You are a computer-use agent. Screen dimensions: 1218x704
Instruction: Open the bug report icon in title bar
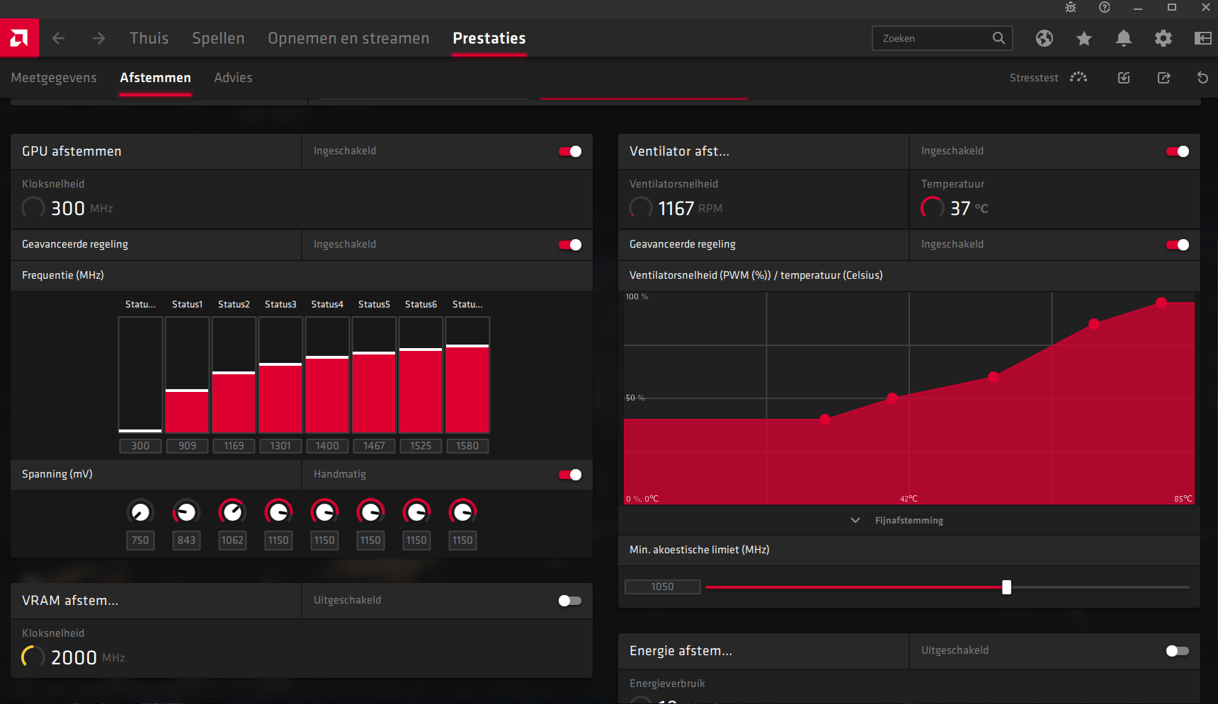click(x=1071, y=7)
